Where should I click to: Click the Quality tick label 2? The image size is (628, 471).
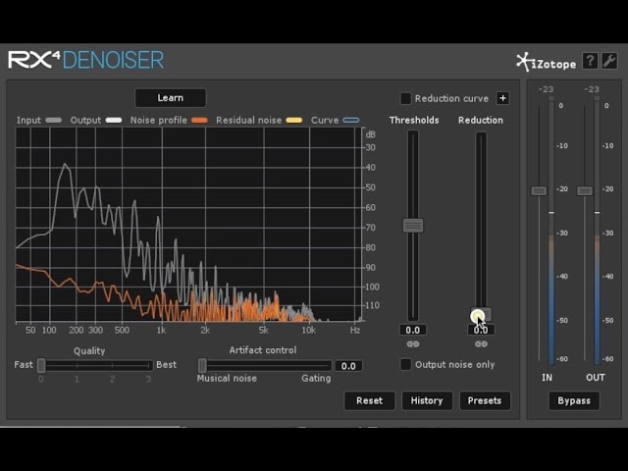point(112,379)
